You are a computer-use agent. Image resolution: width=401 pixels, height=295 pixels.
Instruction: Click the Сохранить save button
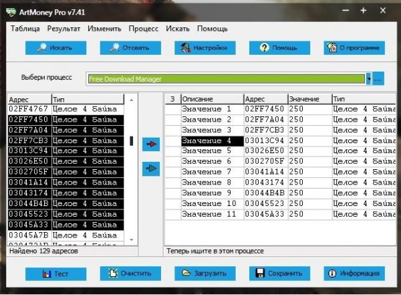click(280, 274)
